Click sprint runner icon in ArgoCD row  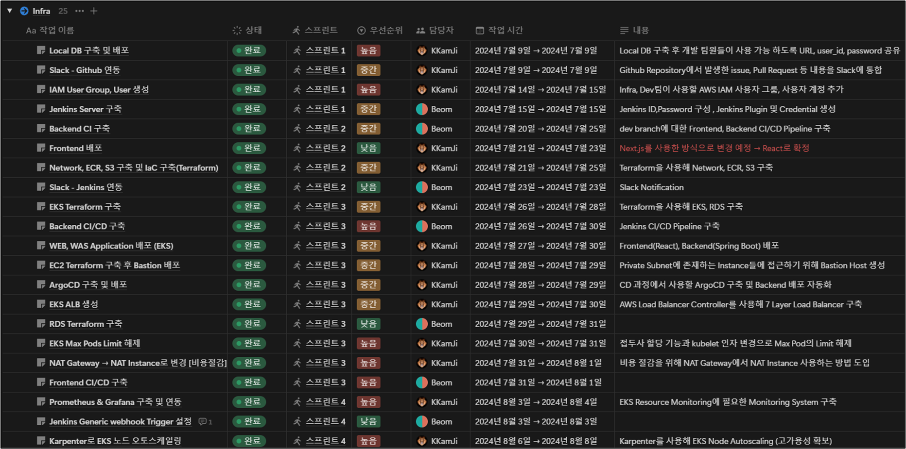[297, 285]
